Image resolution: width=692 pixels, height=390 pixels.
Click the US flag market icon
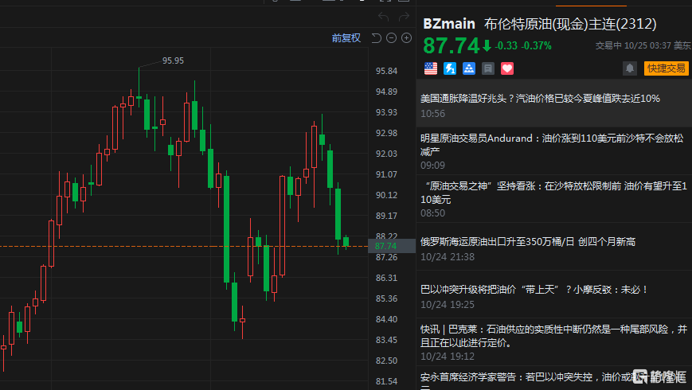coord(431,68)
